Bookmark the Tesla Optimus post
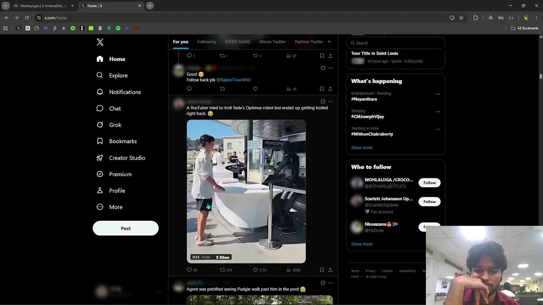The width and height of the screenshot is (543, 305). 322,270
